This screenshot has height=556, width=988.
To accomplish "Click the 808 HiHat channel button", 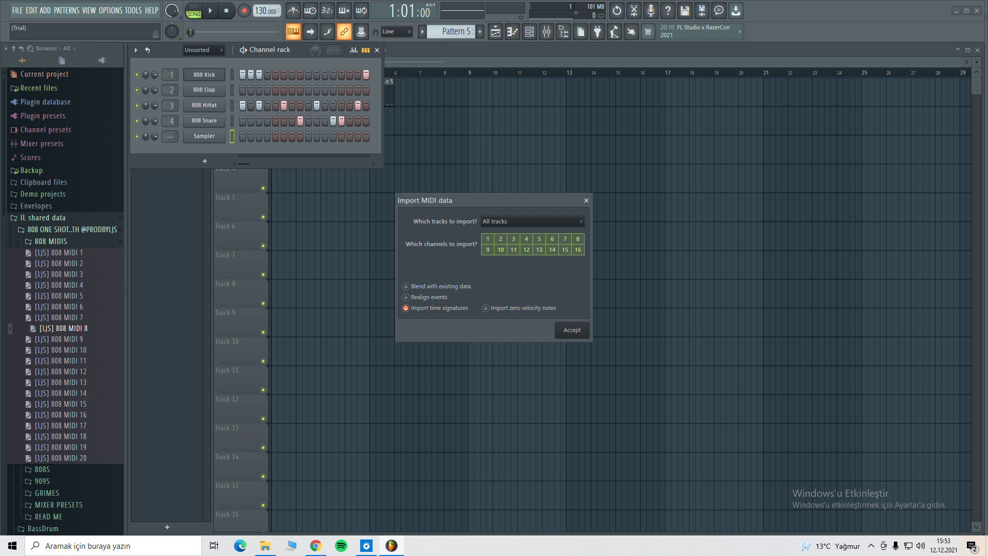I will tap(204, 105).
